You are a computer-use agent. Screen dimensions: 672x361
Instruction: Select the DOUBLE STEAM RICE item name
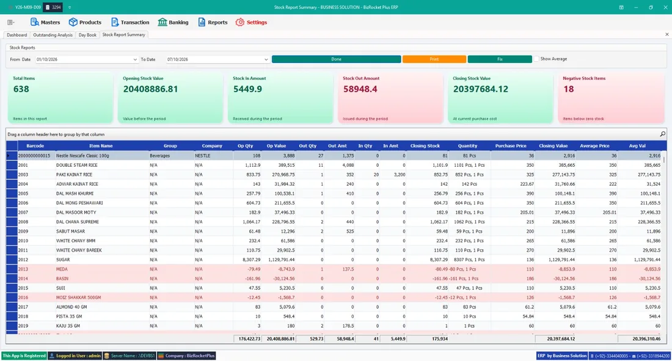point(77,165)
